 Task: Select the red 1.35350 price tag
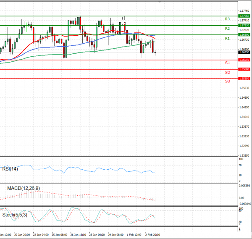click(244, 79)
